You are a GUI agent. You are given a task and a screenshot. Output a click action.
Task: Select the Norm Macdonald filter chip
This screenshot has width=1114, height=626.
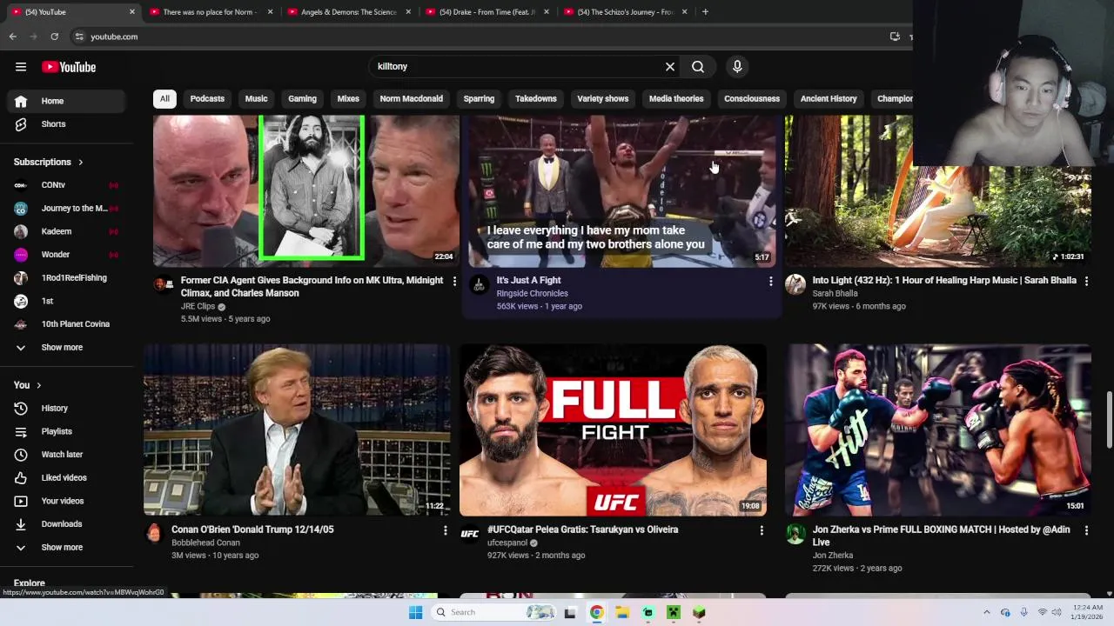coord(411,98)
